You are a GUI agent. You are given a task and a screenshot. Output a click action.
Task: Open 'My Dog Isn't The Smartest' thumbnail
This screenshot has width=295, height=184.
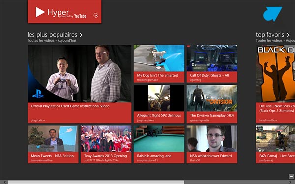point(159,58)
